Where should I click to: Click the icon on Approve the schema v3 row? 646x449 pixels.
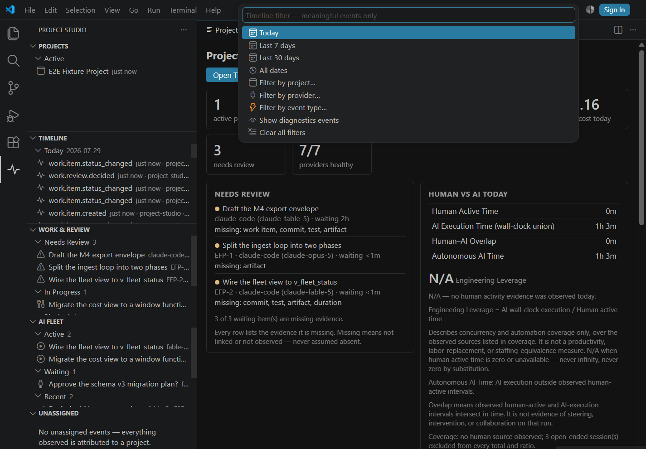coord(41,384)
